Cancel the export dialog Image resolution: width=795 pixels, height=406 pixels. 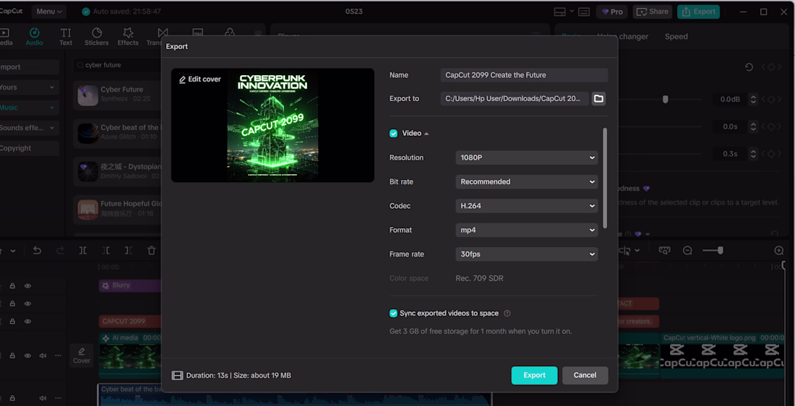(x=585, y=375)
